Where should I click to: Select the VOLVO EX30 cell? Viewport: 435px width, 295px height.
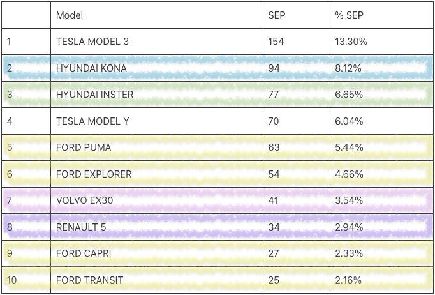[x=84, y=200]
